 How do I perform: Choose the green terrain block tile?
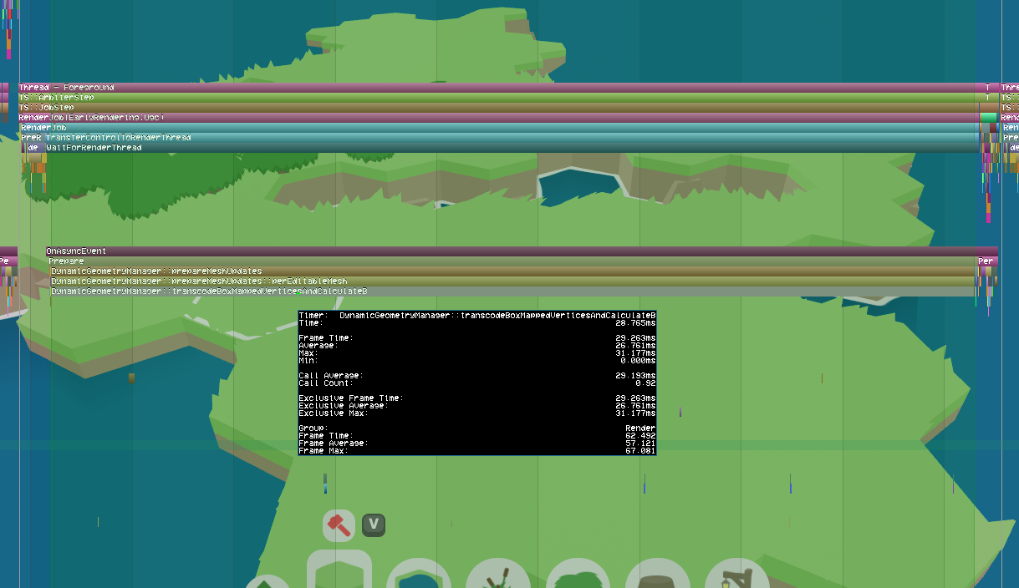pyautogui.click(x=339, y=570)
